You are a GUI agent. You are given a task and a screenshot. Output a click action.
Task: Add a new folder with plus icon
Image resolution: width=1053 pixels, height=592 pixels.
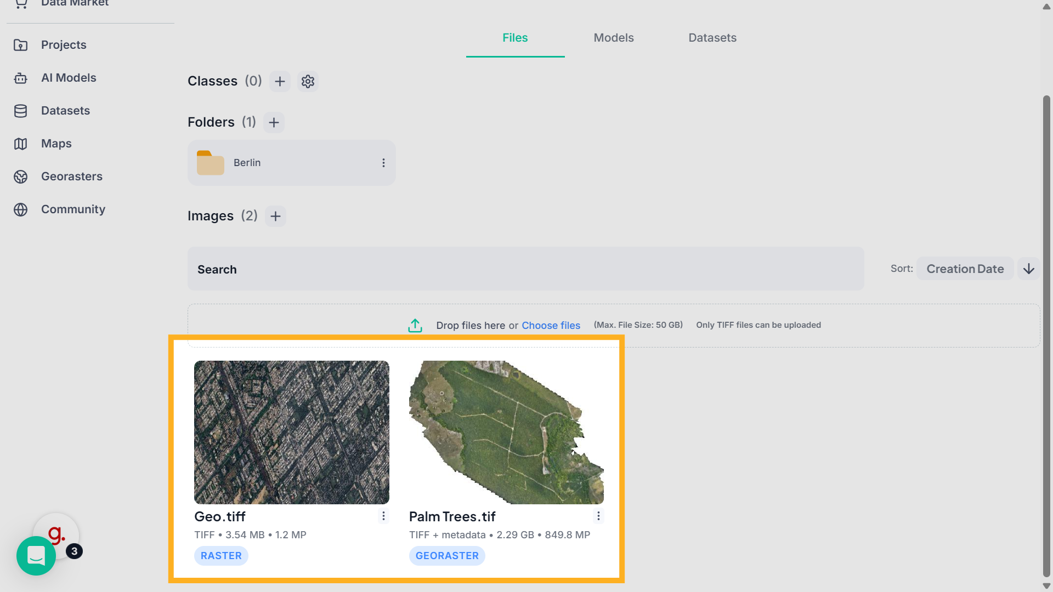click(x=274, y=122)
